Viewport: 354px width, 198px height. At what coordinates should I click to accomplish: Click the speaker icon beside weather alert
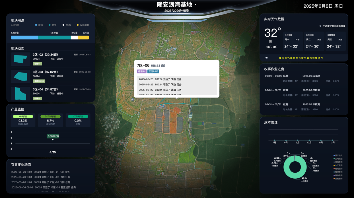click(x=267, y=58)
